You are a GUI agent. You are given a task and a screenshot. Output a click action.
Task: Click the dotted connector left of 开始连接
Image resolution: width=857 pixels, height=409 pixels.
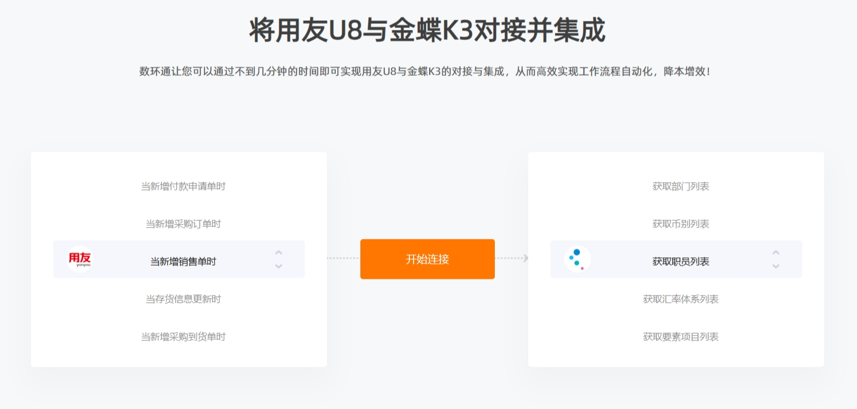(343, 258)
